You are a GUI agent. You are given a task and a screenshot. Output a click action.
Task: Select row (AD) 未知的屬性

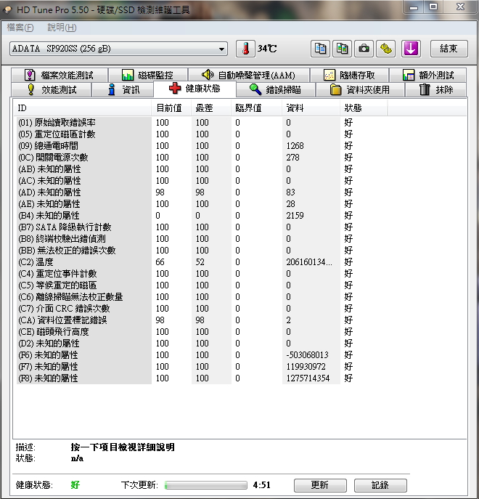[202, 192]
